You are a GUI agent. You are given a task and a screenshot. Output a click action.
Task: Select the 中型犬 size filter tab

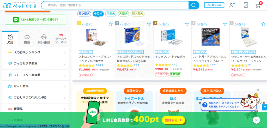(x=111, y=14)
